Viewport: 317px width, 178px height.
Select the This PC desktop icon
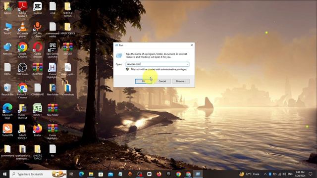[7, 29]
